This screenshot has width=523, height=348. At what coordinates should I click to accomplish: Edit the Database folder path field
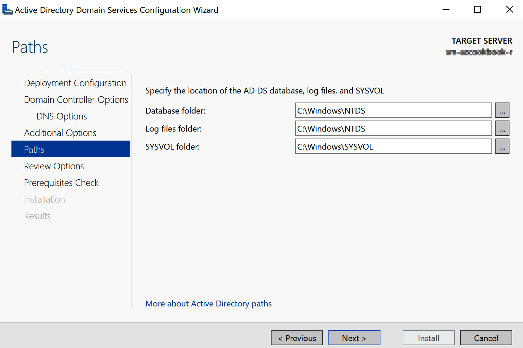coord(393,110)
